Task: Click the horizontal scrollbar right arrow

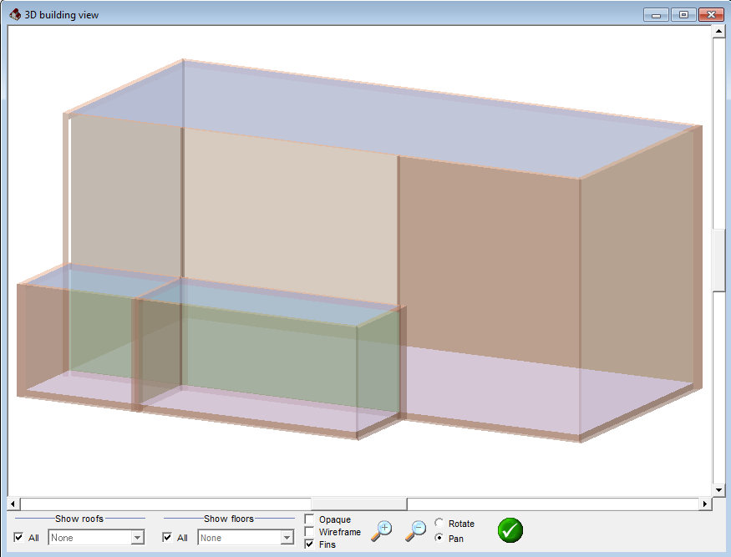Action: [x=705, y=504]
